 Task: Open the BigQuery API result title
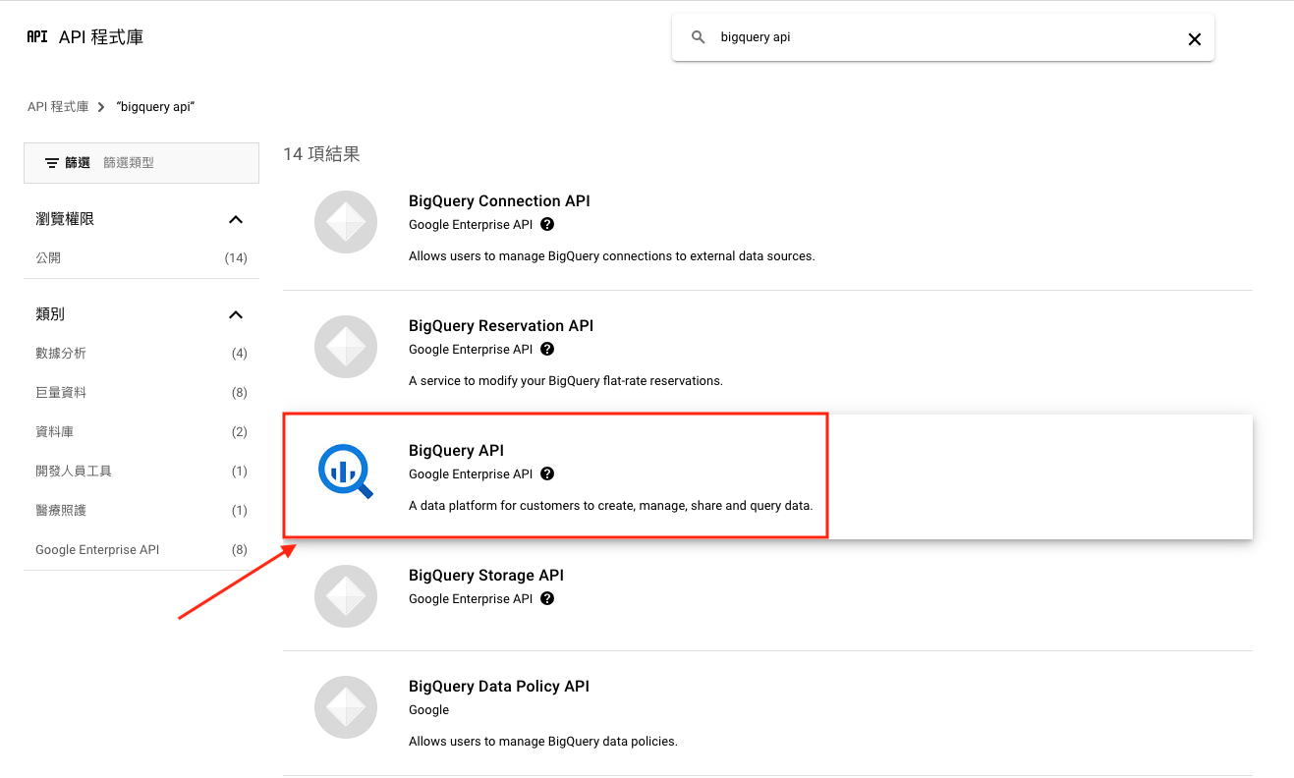pyautogui.click(x=456, y=451)
